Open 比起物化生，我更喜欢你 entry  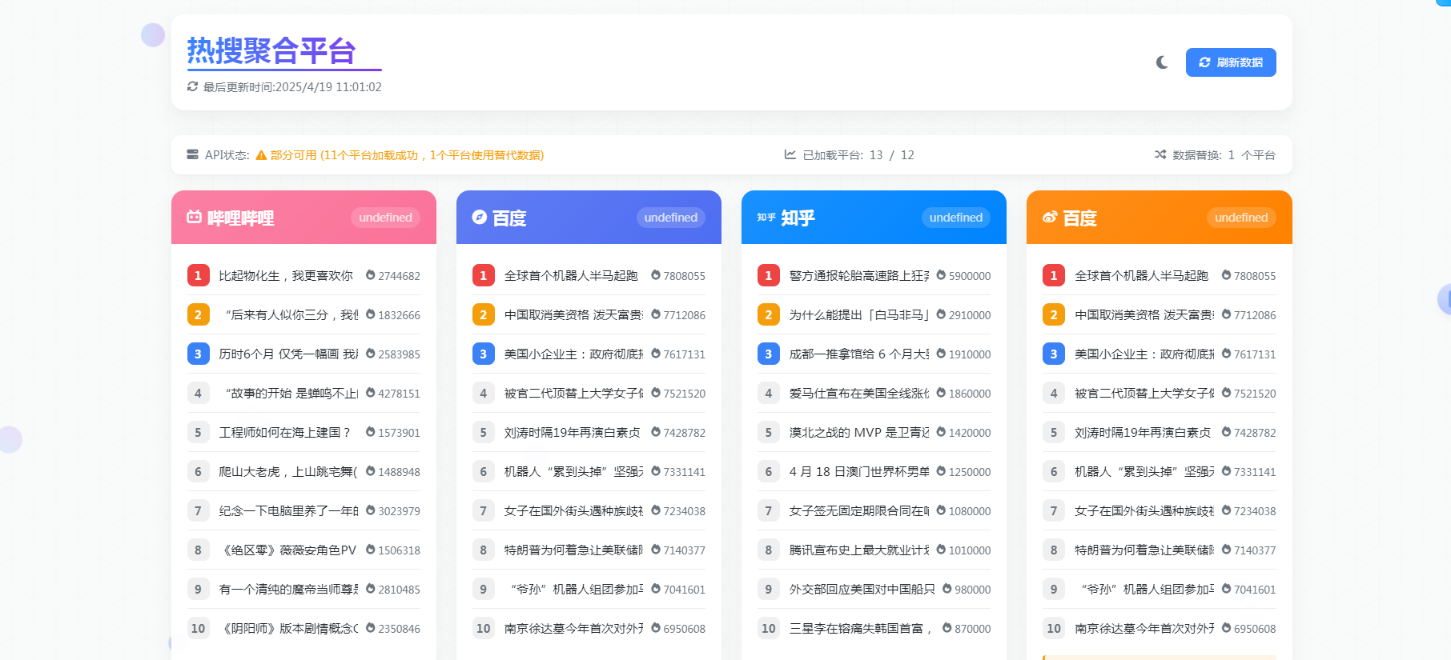pyautogui.click(x=286, y=275)
